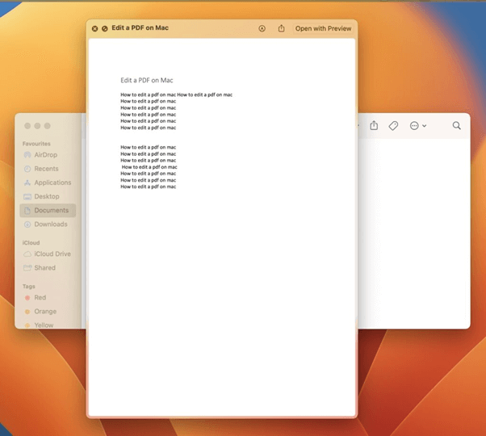Click the Share icon in Quick Look title bar

tap(281, 28)
